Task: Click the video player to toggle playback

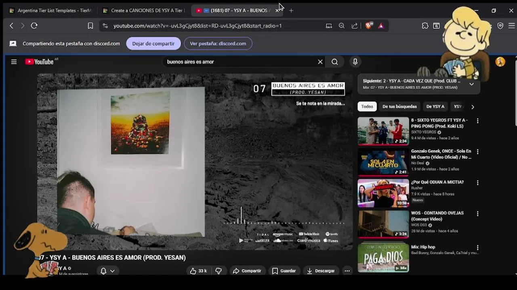Action: click(x=195, y=161)
